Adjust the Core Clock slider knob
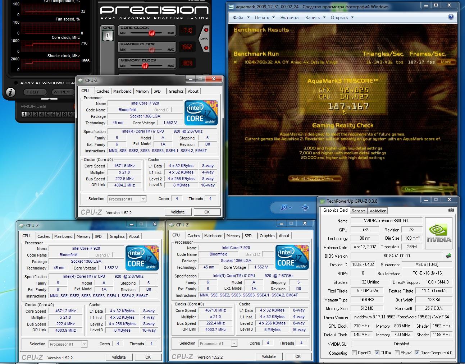Screen dimensions: 465x364 pos(151,33)
